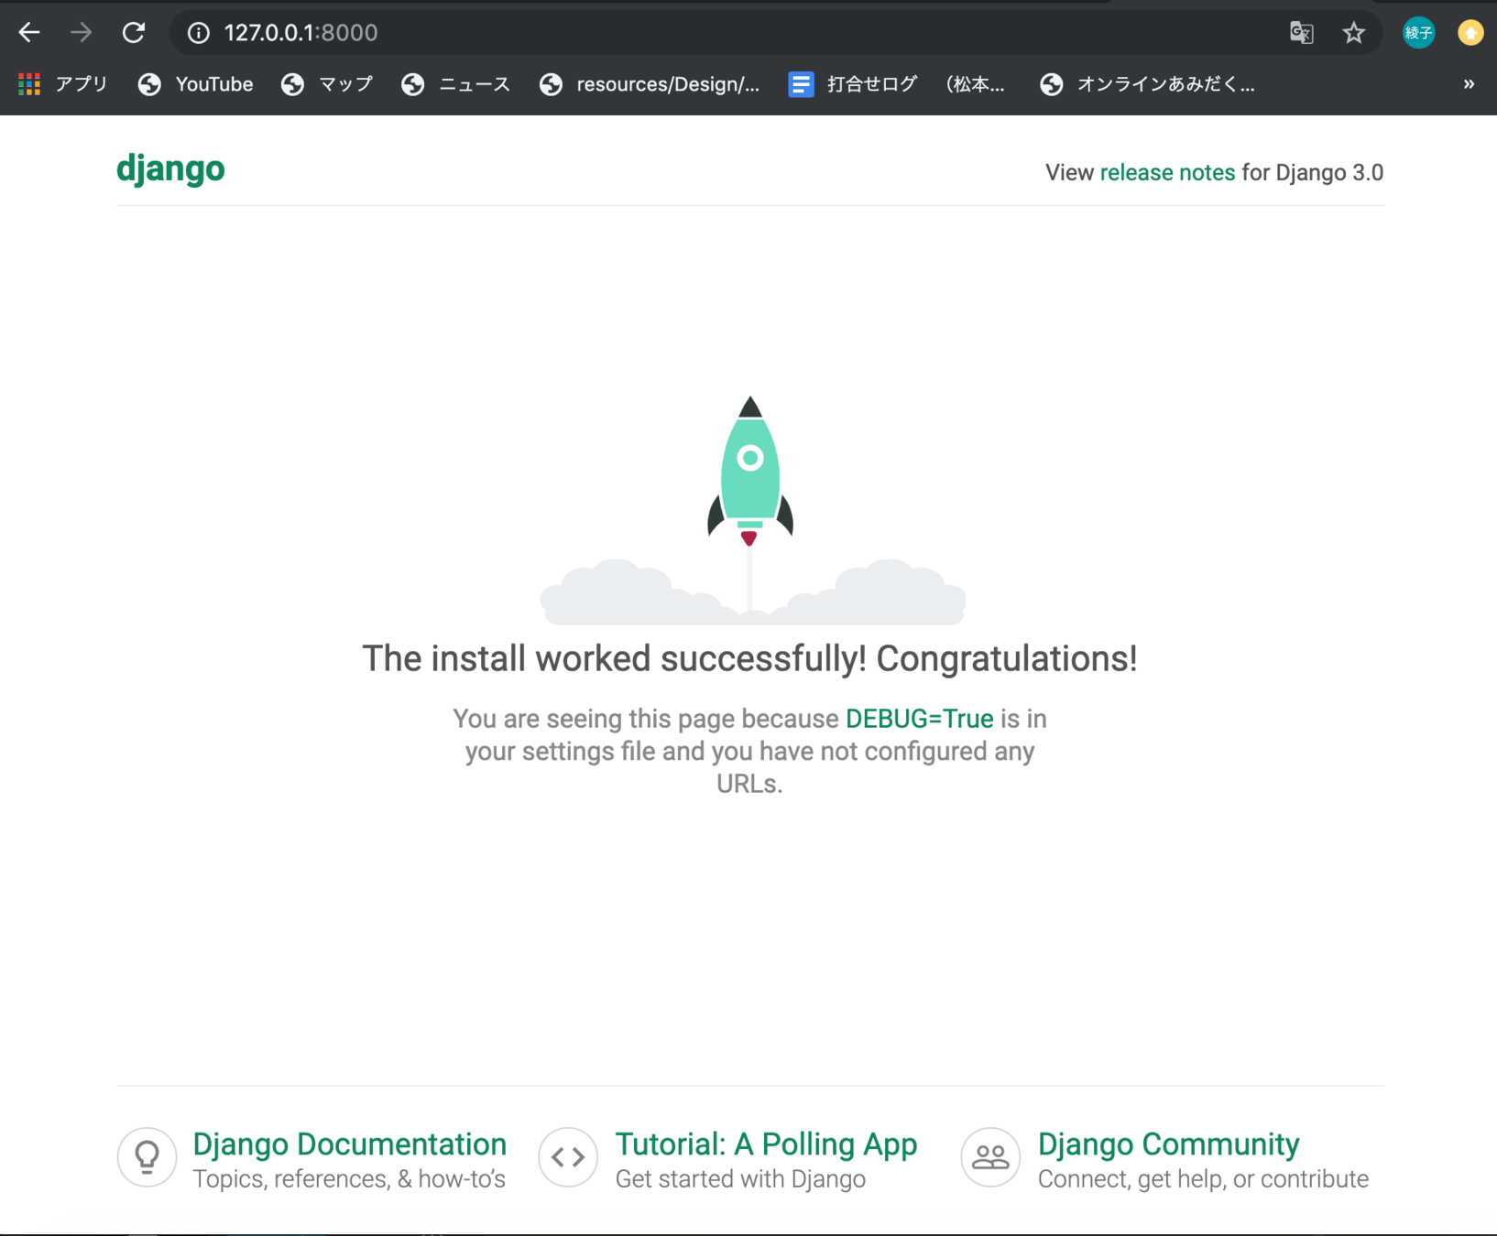Click the Django Community people icon
This screenshot has height=1236, width=1497.
click(990, 1157)
